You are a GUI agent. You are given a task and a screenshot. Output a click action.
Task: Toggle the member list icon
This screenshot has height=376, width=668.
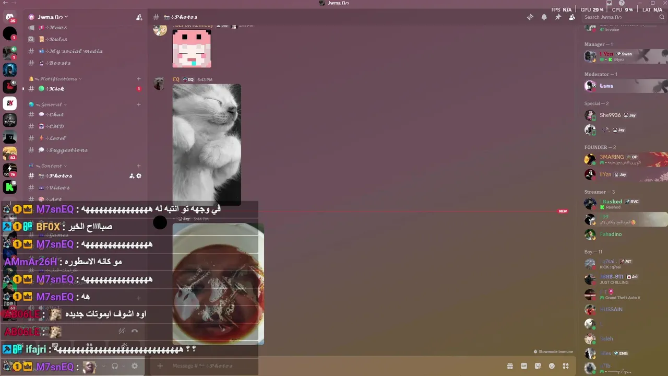pos(572,17)
